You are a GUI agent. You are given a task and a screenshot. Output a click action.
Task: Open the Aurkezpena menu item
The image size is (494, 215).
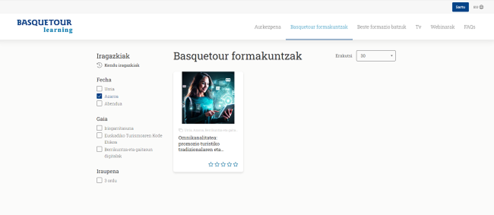268,27
